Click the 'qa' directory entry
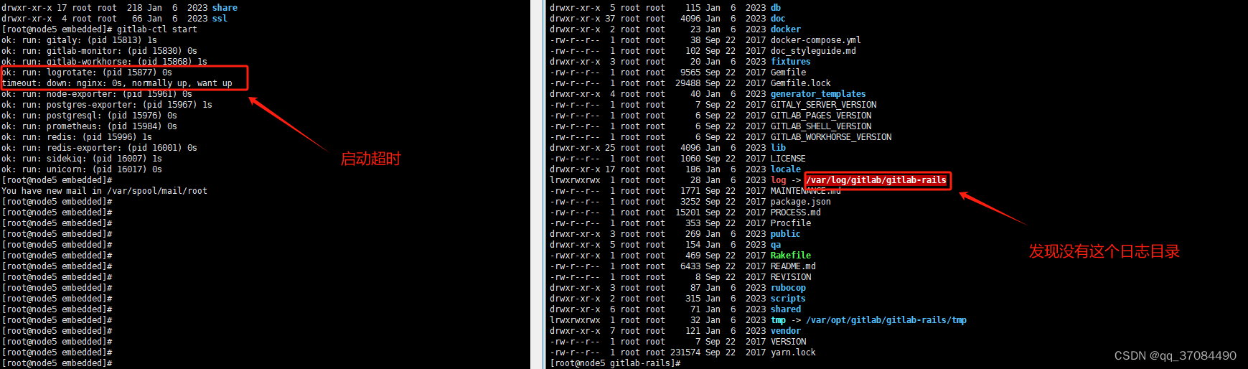This screenshot has height=369, width=1248. [x=776, y=245]
